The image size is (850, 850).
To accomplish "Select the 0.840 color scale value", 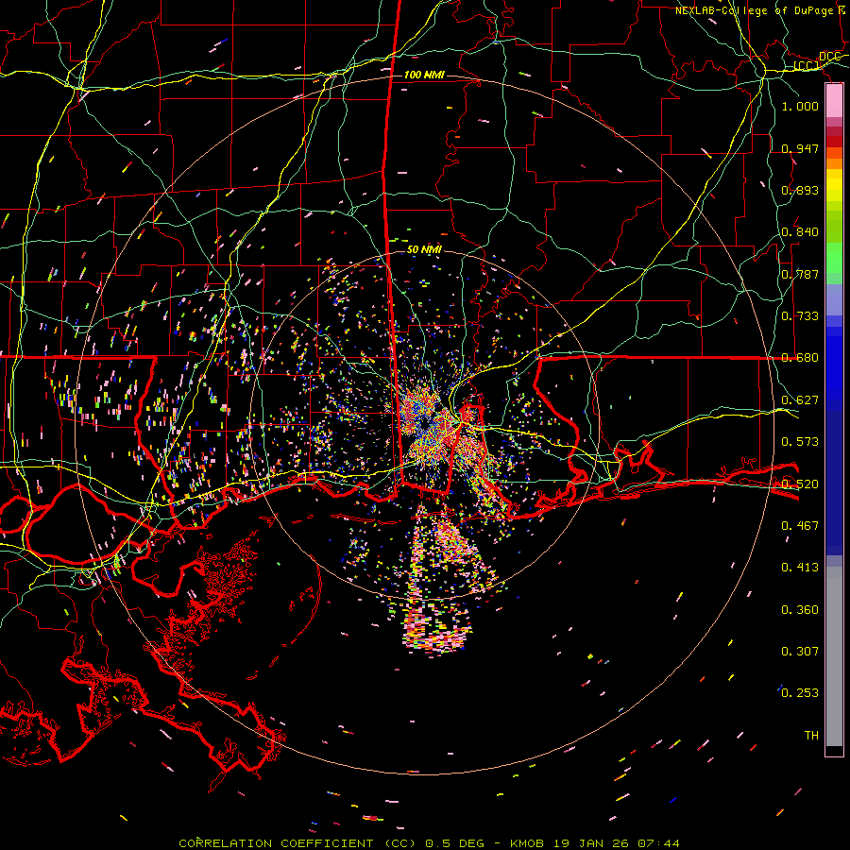I will (x=800, y=232).
